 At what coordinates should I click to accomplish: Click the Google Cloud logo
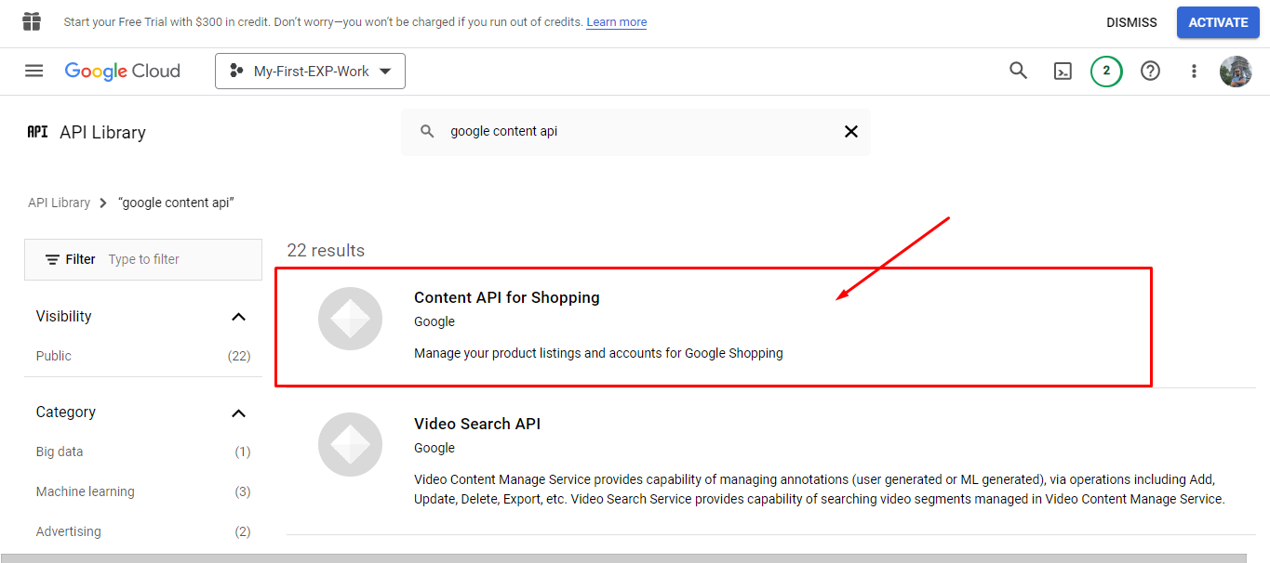[122, 72]
